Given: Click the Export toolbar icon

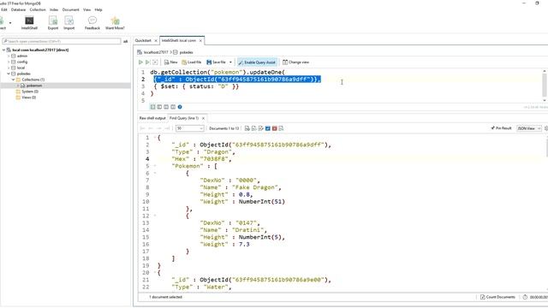Looking at the screenshot, I should point(53,23).
